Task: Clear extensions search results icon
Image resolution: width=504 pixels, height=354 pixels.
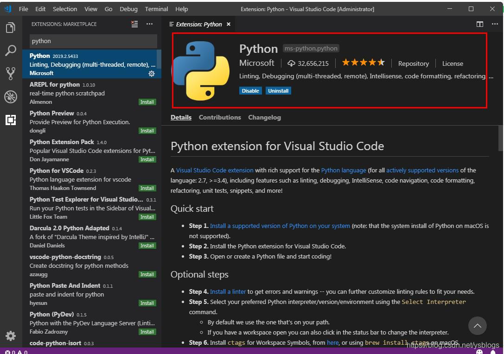Action: [134, 24]
